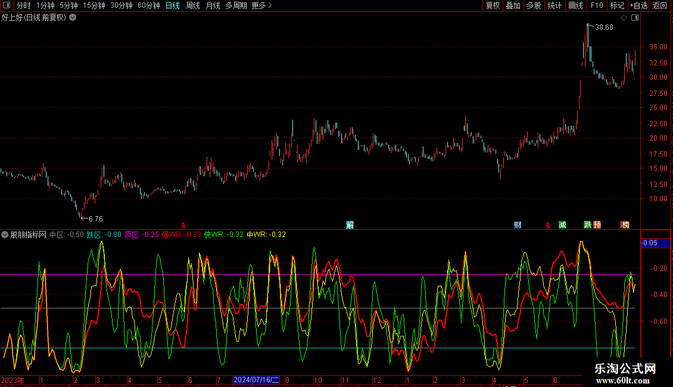This screenshot has height=387, width=673.
Task: Click the red $ marker between 财 and 减
Action: [548, 226]
